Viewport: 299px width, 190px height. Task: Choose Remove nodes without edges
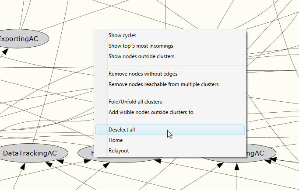(x=170, y=74)
